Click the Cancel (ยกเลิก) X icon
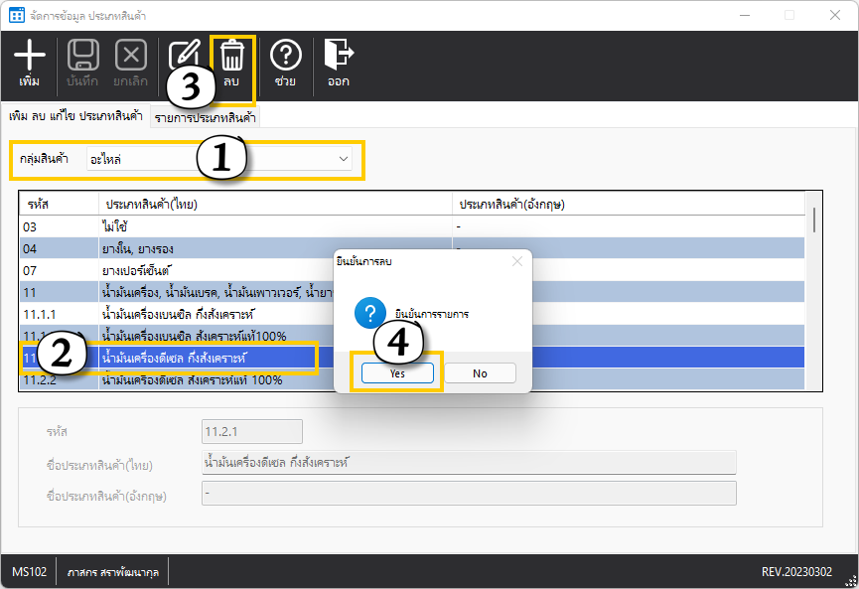Viewport: 859px width, 589px height. click(131, 56)
